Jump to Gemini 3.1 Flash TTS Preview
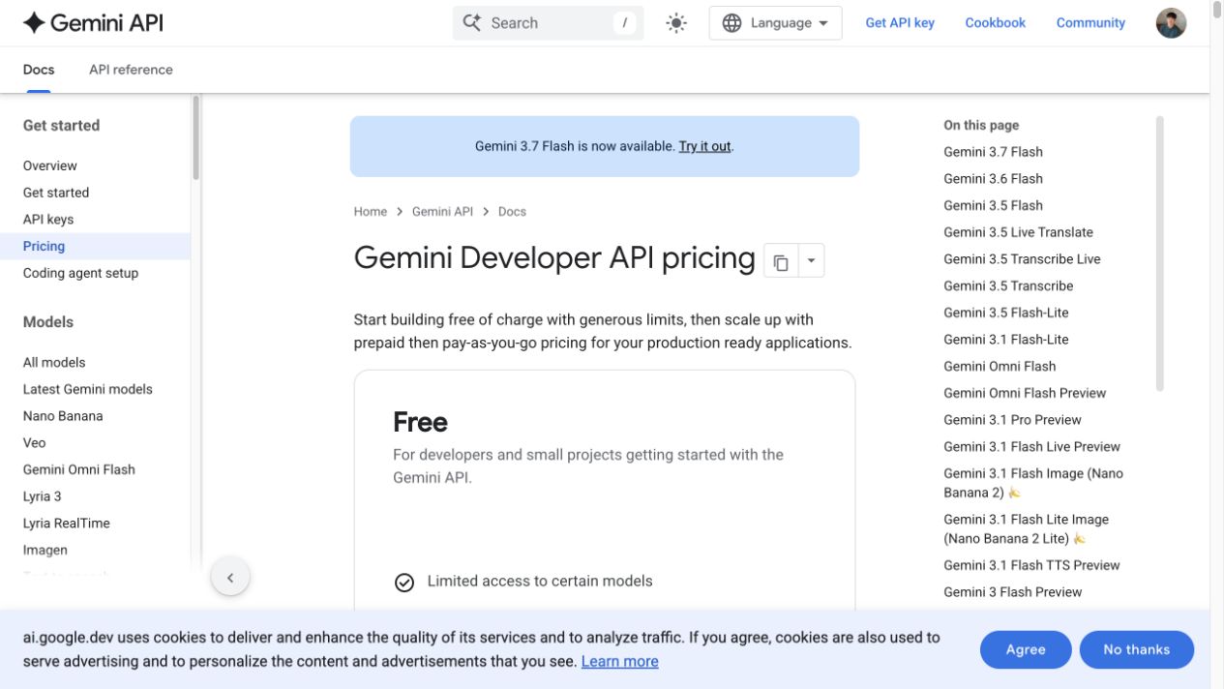The width and height of the screenshot is (1224, 689). pyautogui.click(x=1031, y=565)
